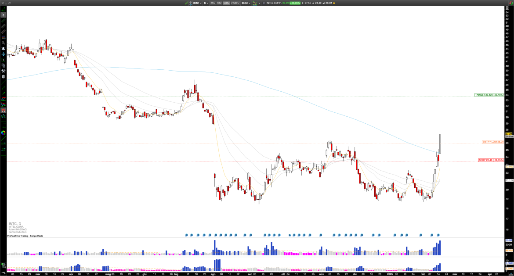Open the wrench settings tool
514x276 pixels.
click(4, 71)
